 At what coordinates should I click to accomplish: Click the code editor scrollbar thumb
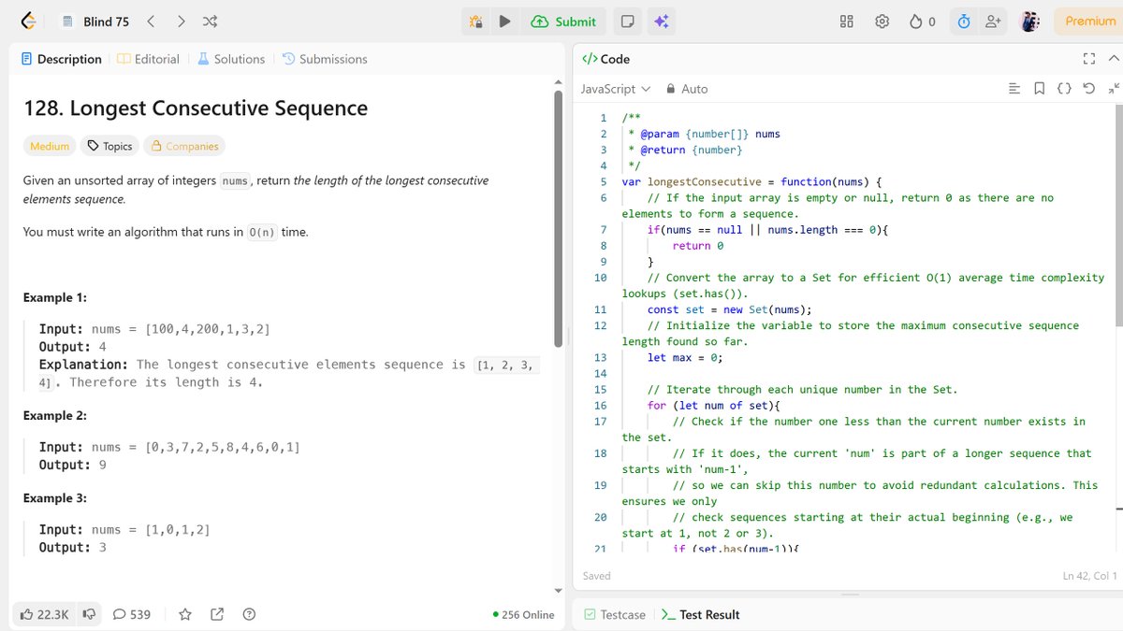1118,217
